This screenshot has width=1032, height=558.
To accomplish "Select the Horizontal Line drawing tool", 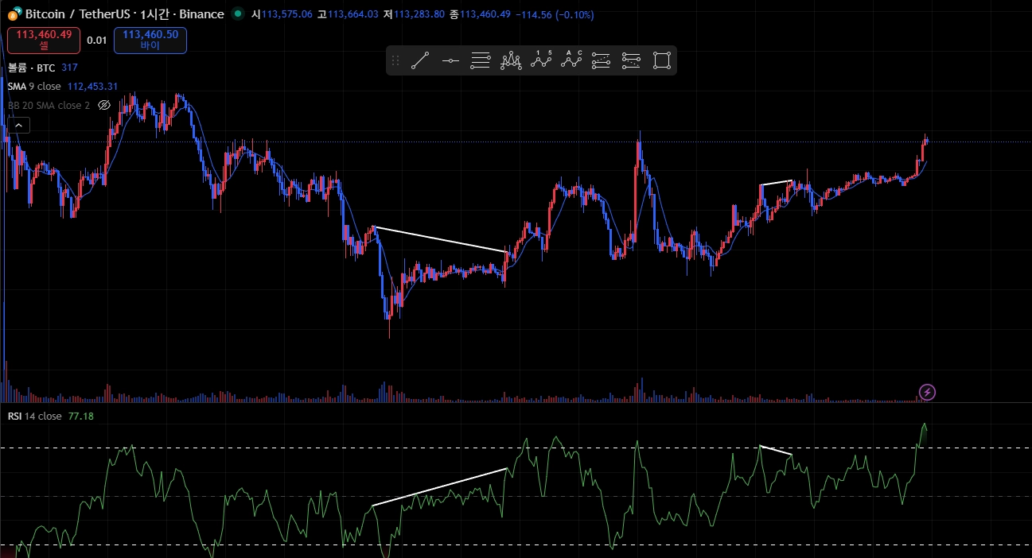I will (x=450, y=60).
